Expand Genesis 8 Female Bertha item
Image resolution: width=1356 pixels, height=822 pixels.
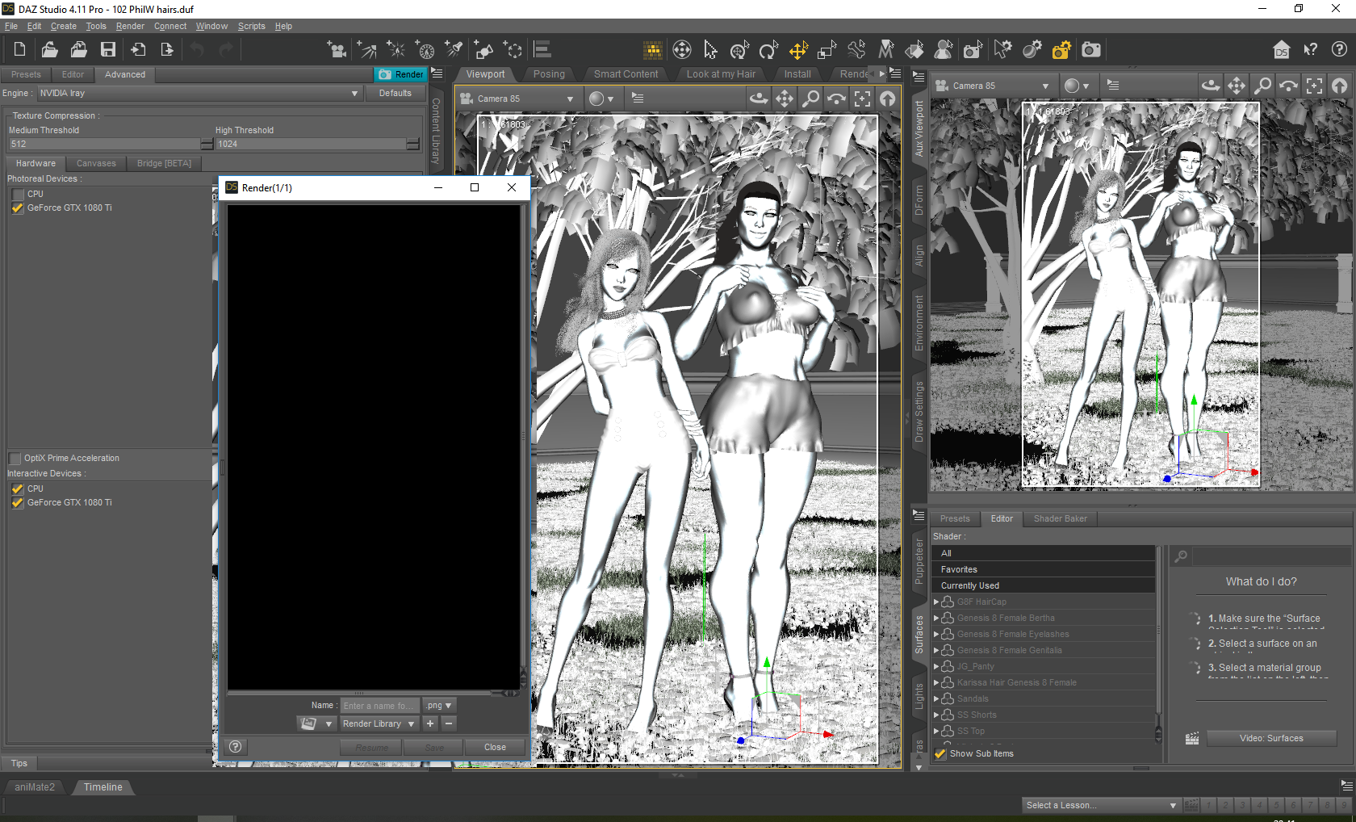click(x=936, y=618)
